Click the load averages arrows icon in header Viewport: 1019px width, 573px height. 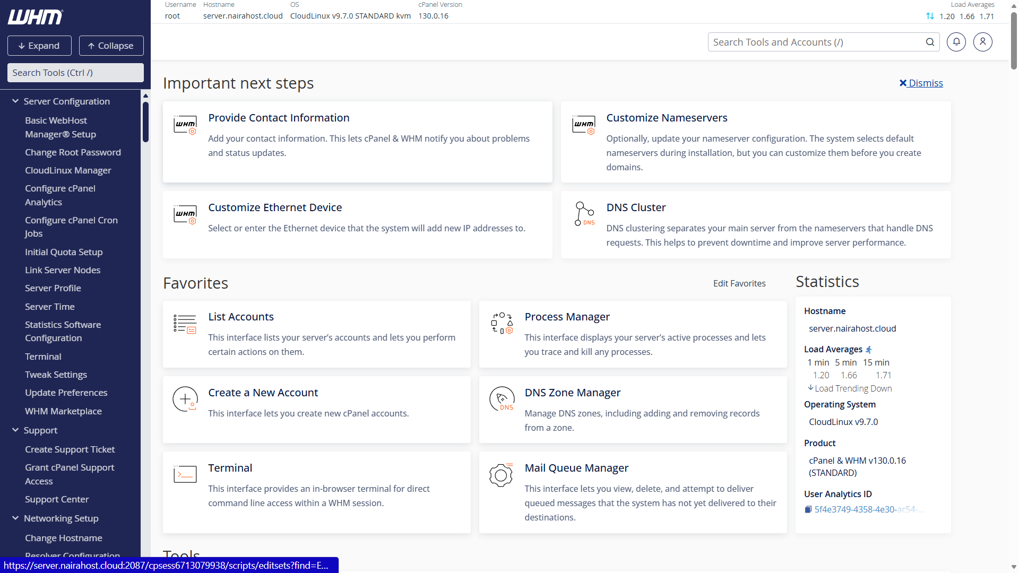click(930, 16)
